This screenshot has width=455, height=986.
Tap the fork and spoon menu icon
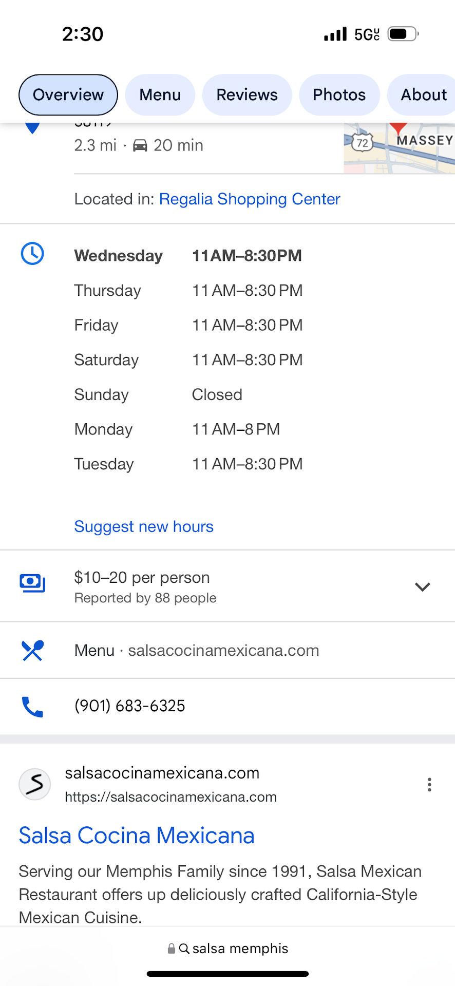point(32,651)
